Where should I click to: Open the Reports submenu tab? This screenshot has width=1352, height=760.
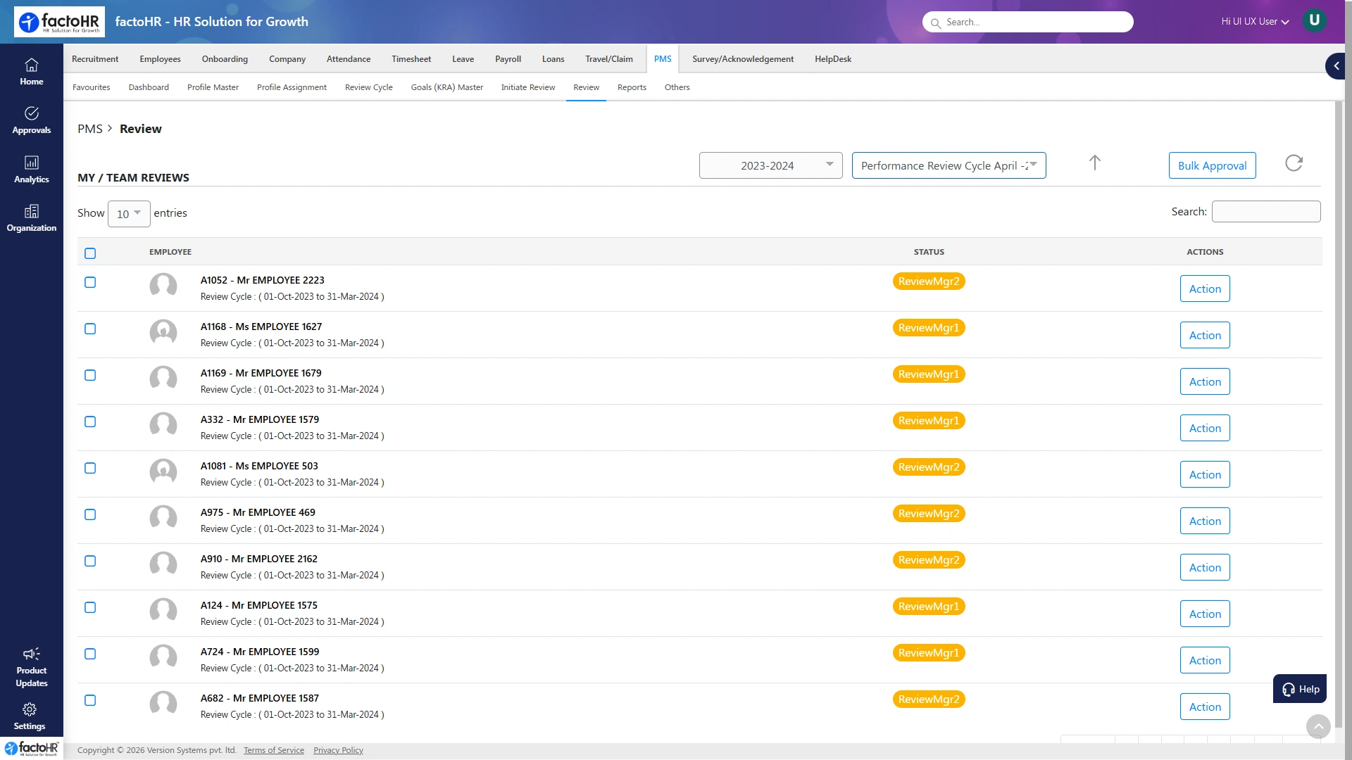click(x=632, y=87)
